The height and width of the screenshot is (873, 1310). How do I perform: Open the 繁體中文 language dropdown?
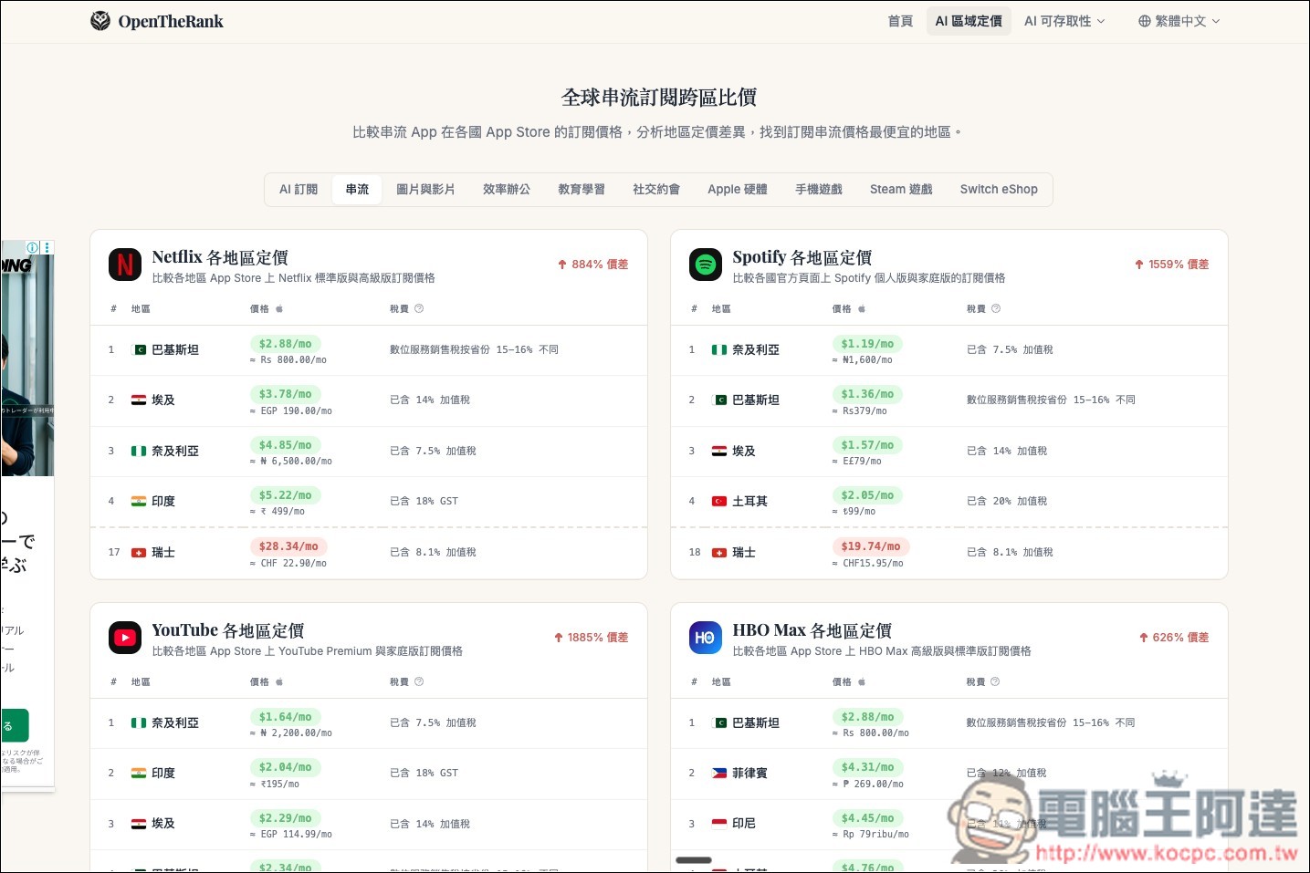pos(1179,21)
